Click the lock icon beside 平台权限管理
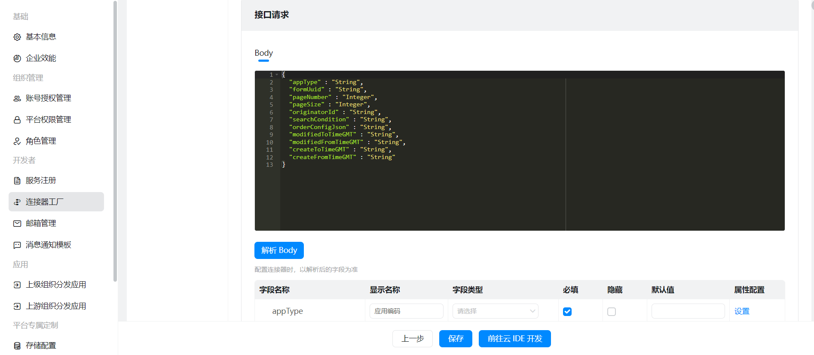Image resolution: width=814 pixels, height=355 pixels. coord(17,120)
